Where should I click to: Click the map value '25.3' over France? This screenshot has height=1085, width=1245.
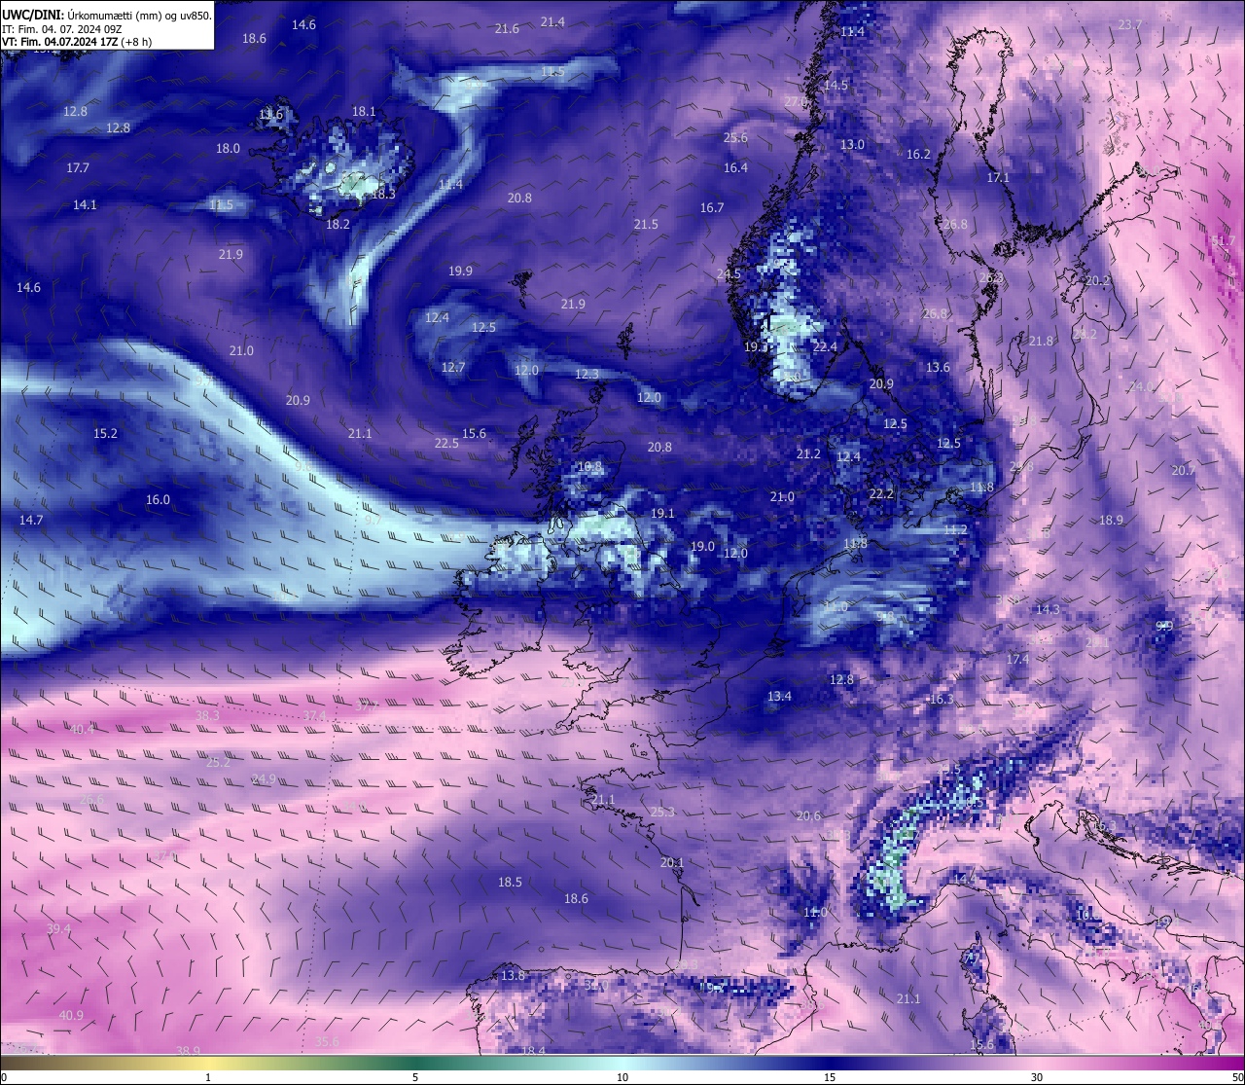[662, 812]
